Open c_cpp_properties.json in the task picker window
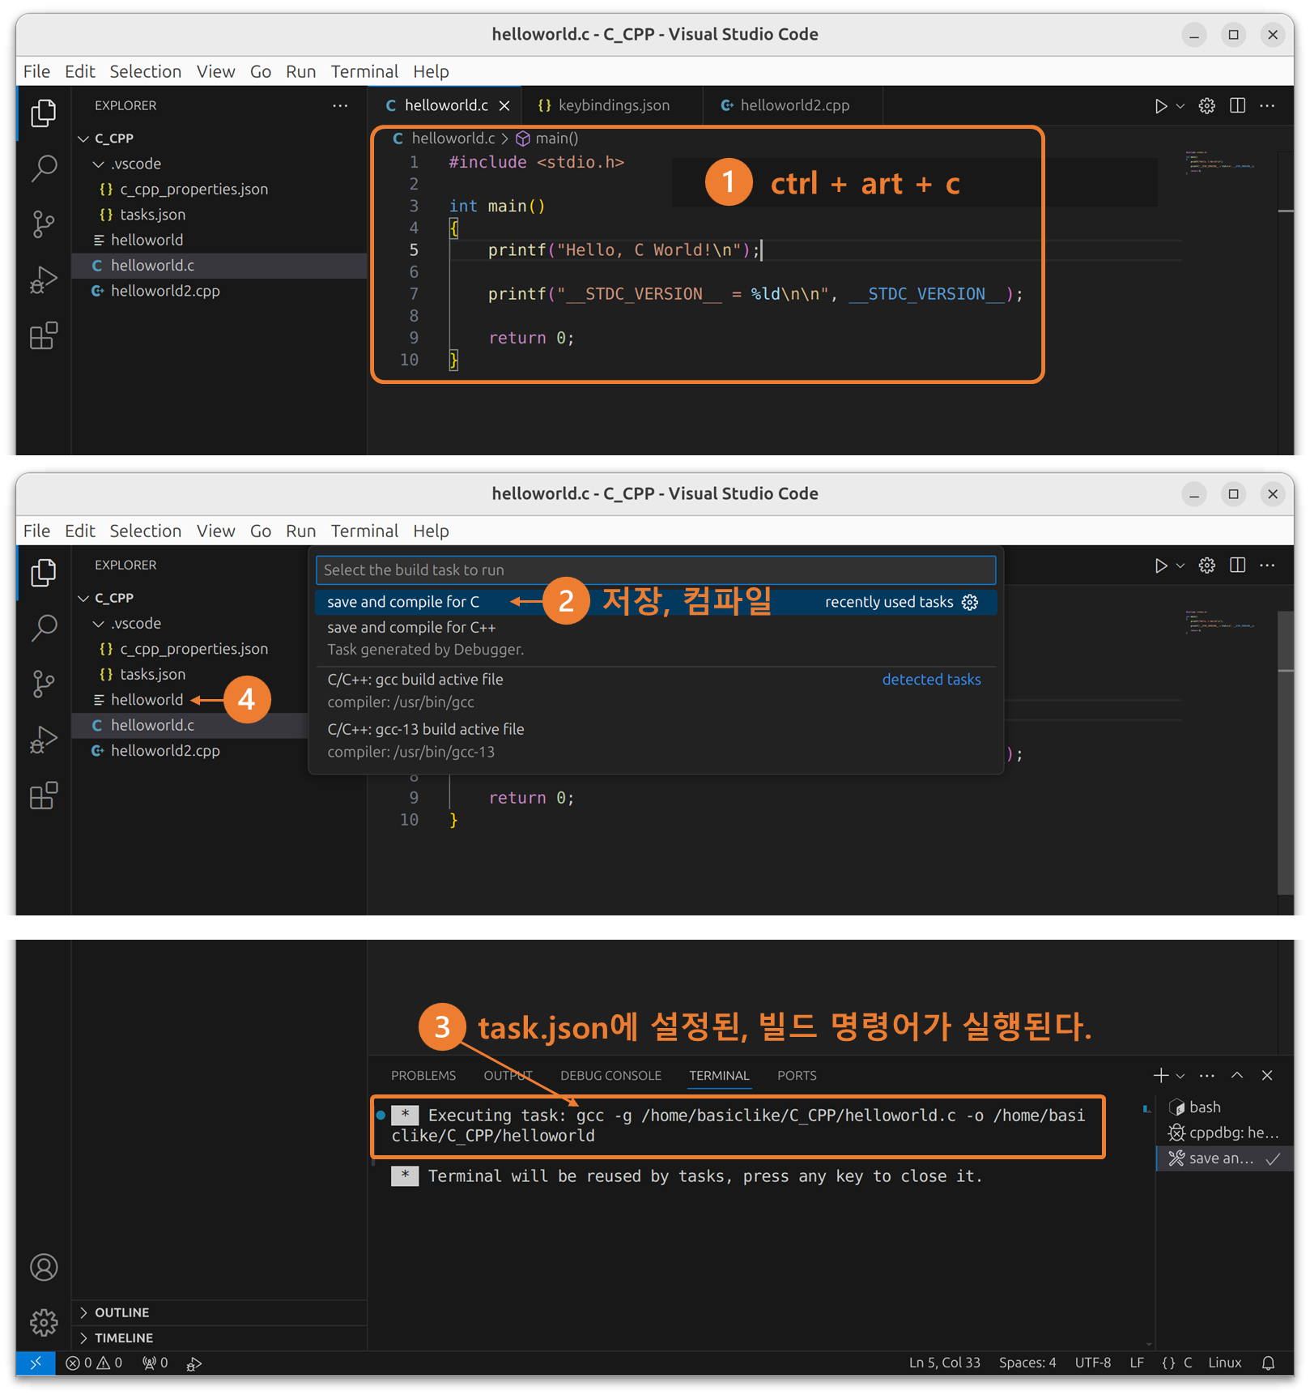The width and height of the screenshot is (1310, 1395). point(194,649)
